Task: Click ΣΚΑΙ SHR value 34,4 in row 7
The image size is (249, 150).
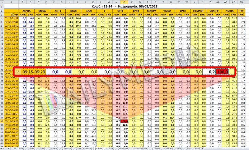Action: pos(93,18)
